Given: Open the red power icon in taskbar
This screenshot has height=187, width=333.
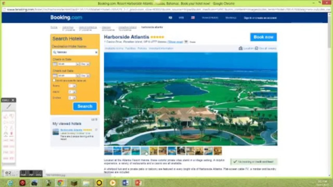Looking at the screenshot, I should click(23, 183).
